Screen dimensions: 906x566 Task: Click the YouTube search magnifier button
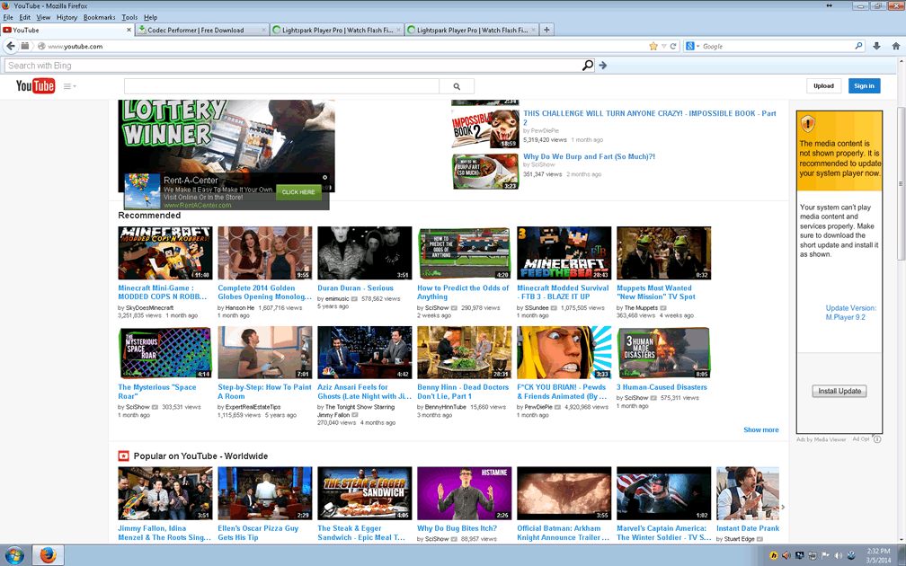pos(457,86)
